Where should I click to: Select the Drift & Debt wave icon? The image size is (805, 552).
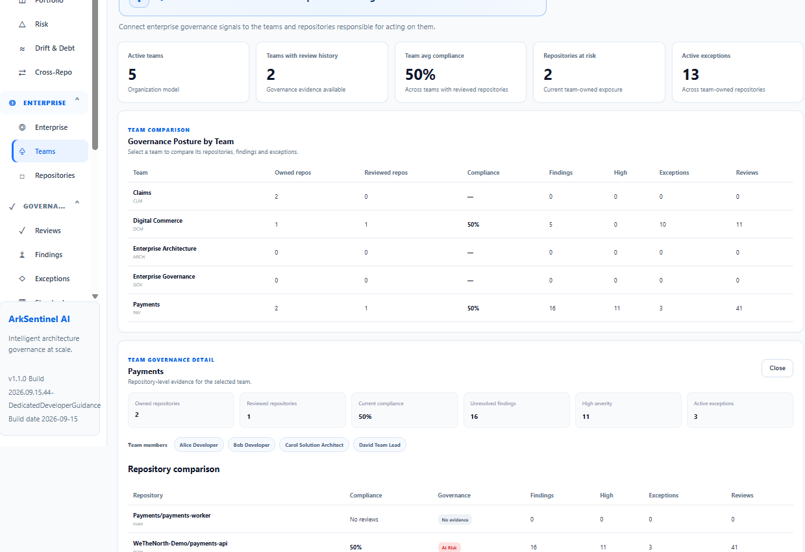[x=22, y=48]
